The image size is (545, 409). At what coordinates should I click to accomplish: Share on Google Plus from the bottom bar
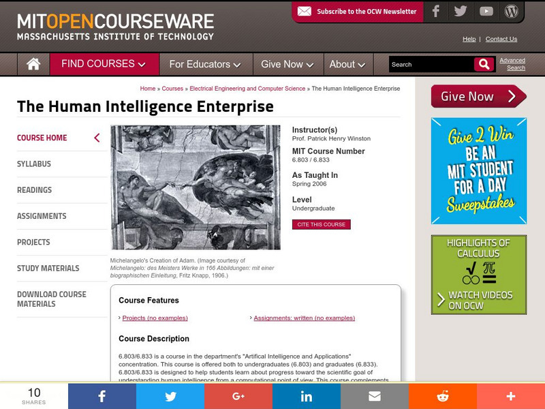point(238,396)
